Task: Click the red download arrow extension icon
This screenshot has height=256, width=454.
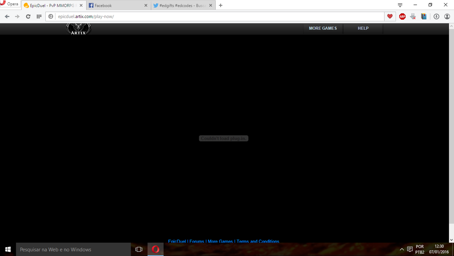Action: pyautogui.click(x=413, y=16)
